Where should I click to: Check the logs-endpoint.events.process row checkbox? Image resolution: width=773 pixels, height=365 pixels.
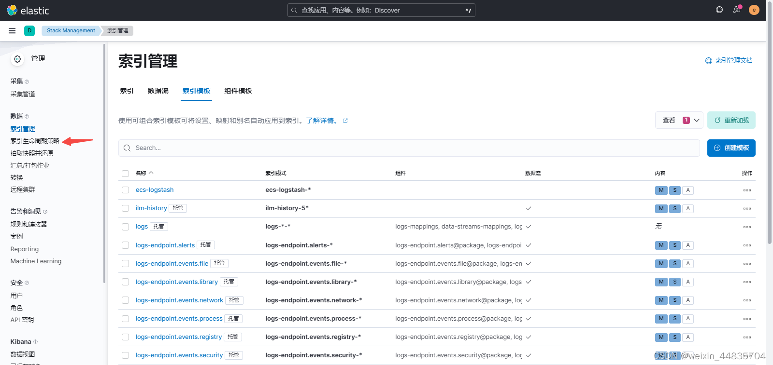(x=126, y=318)
